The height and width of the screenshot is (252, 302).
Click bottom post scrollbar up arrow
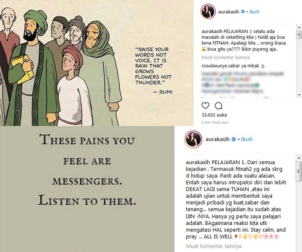299,158
